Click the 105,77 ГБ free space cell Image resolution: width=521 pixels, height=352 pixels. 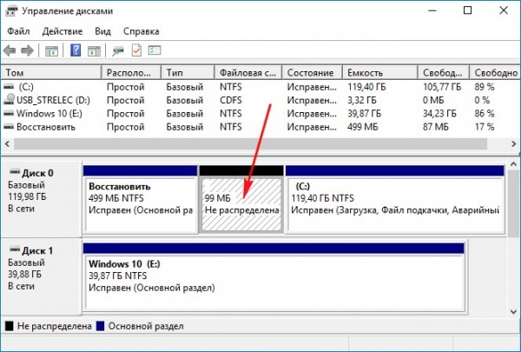coord(442,87)
